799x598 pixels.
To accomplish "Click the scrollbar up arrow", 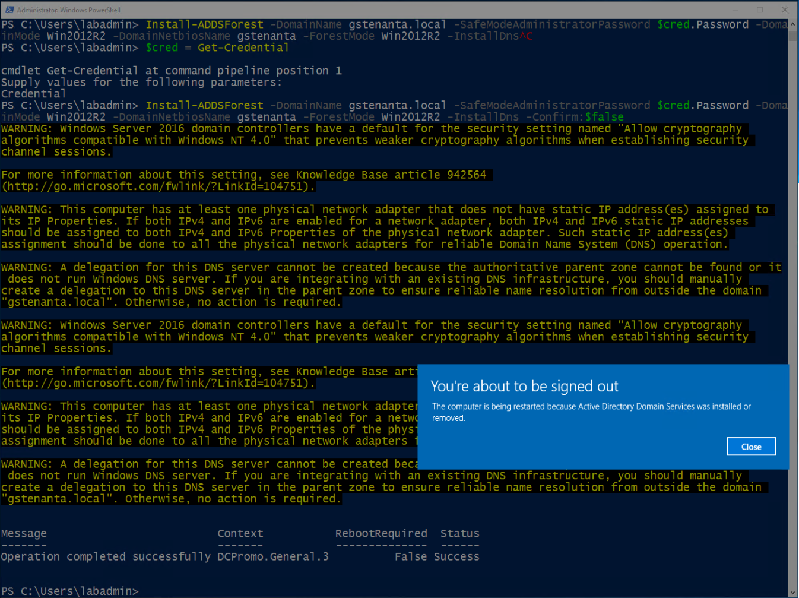I will 793,24.
